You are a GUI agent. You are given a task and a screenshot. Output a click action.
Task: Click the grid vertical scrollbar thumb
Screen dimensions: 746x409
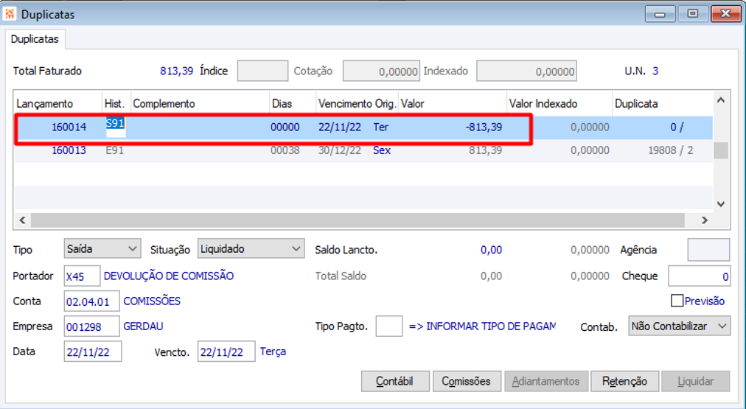(721, 150)
